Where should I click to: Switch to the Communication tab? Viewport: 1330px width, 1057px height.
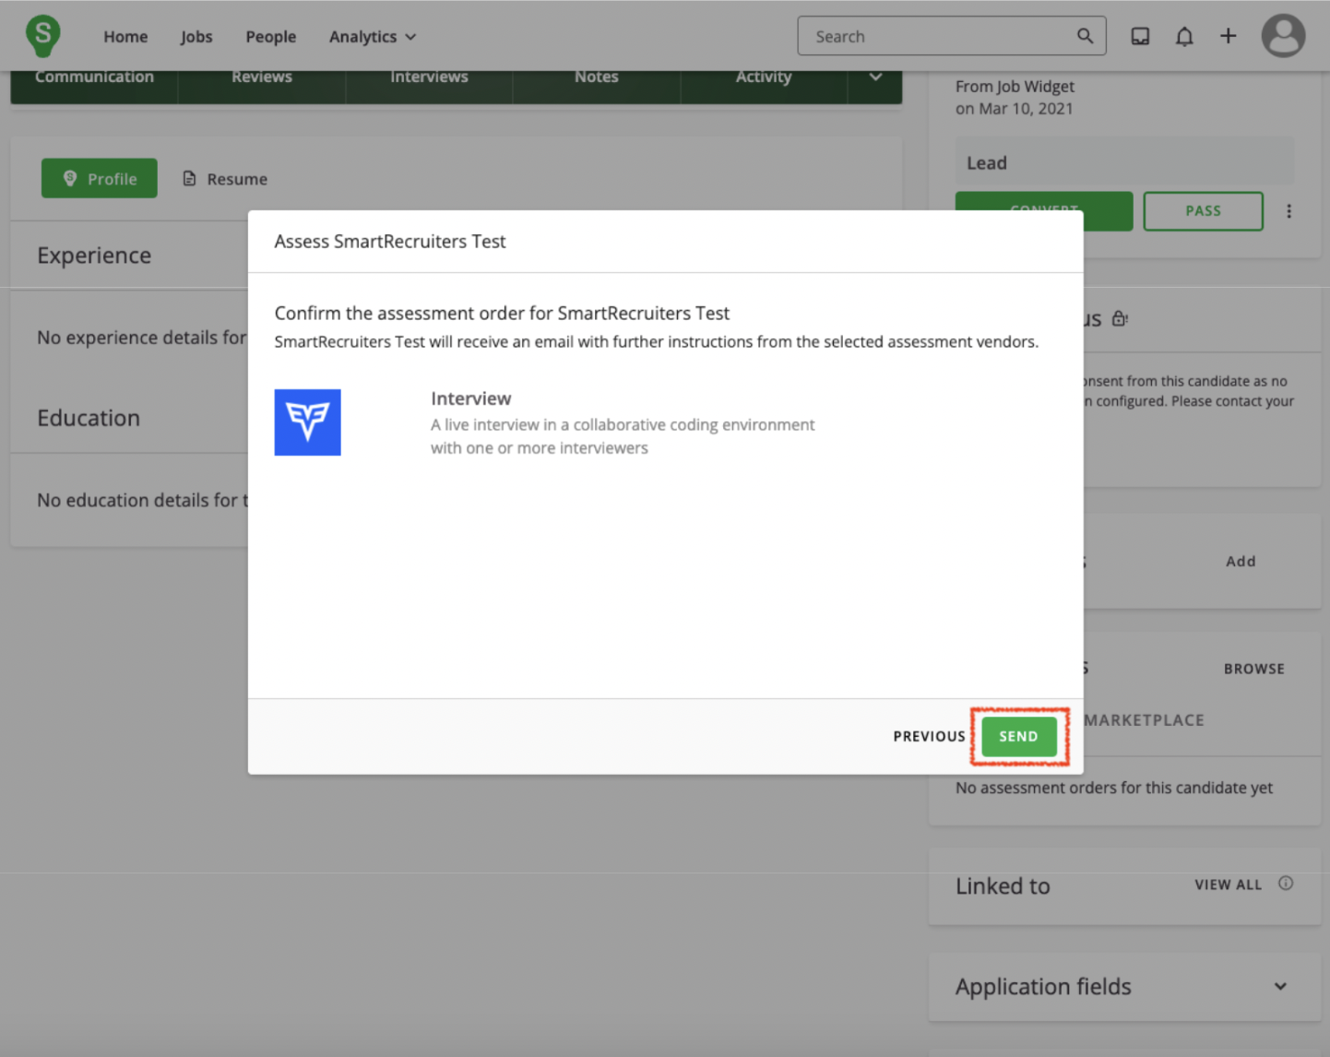(x=94, y=77)
